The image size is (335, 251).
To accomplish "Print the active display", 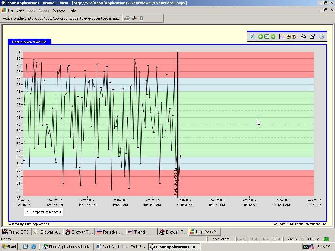I will pos(127,18).
